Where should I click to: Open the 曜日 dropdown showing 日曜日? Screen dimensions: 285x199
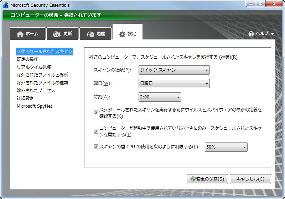[174, 84]
